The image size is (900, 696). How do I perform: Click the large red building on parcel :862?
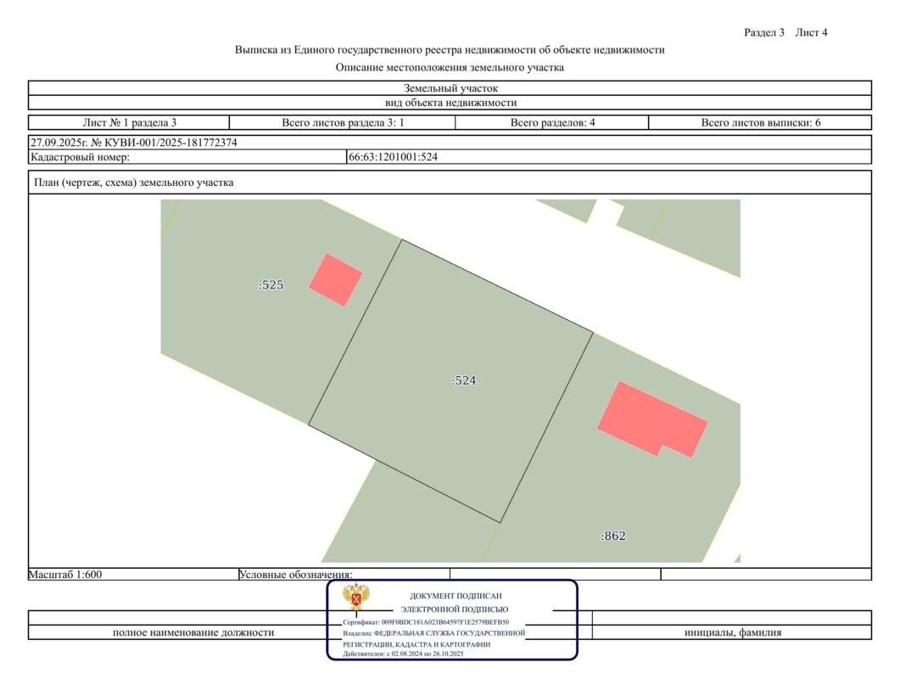point(650,418)
